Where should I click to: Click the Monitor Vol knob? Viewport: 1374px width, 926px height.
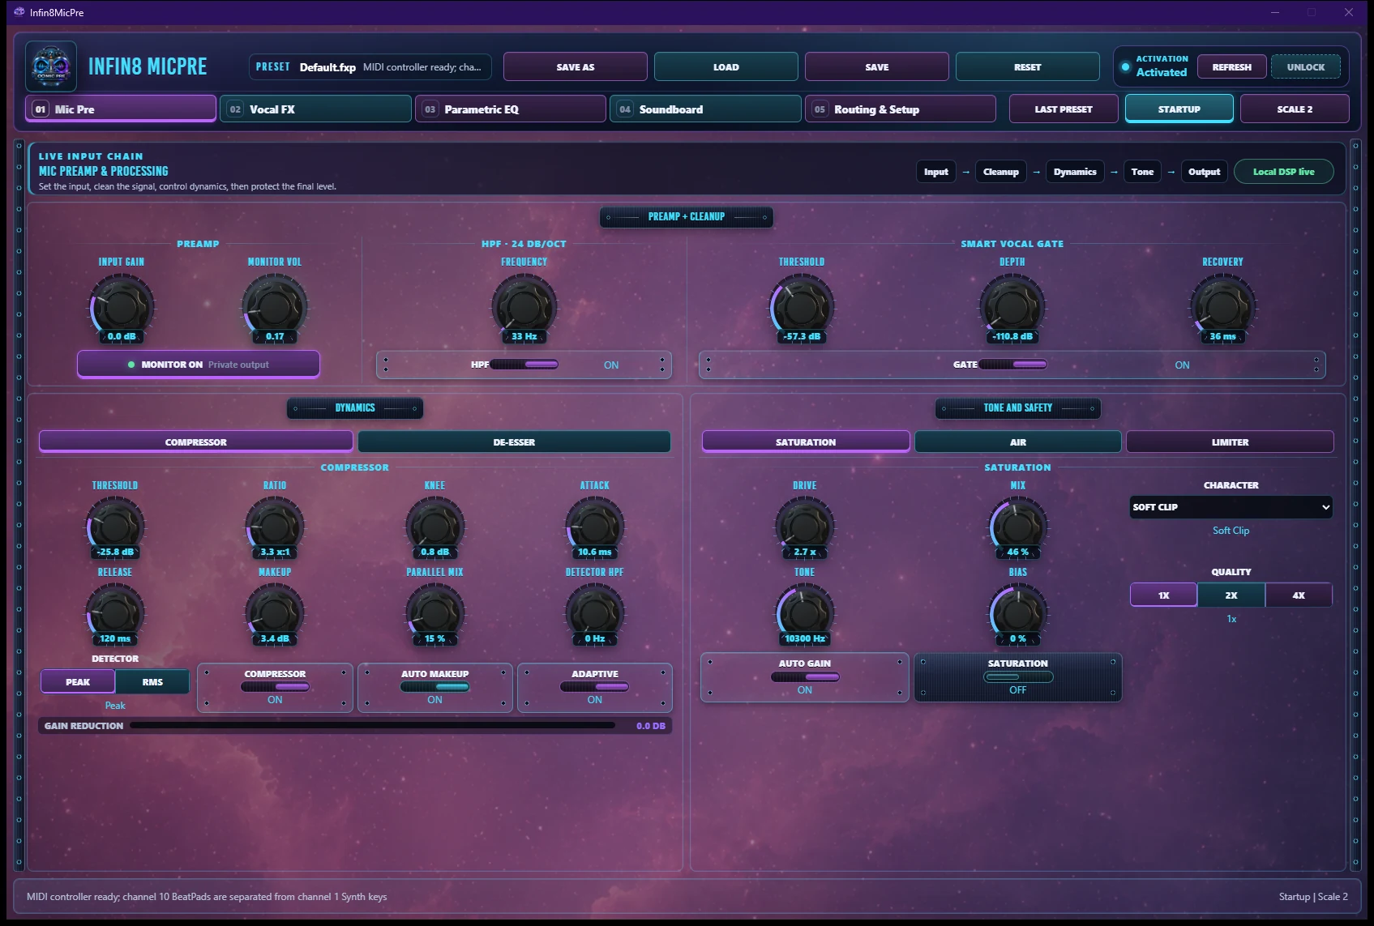click(275, 306)
